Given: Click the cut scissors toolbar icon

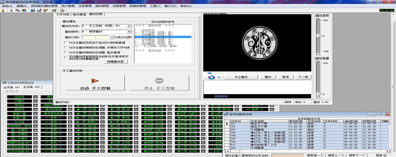Looking at the screenshot, I should (x=11, y=10).
